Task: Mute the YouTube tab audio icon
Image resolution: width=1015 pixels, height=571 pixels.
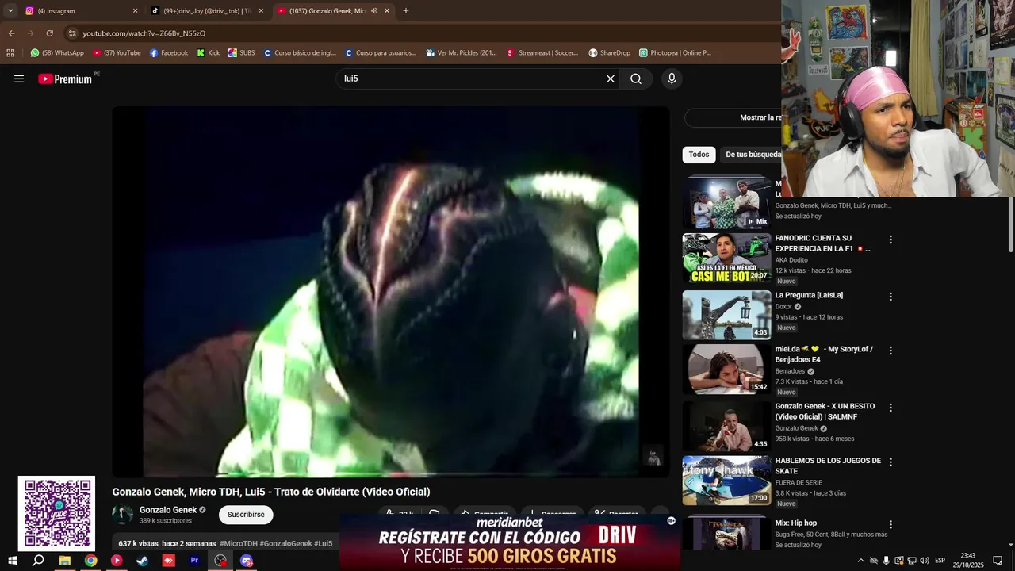Action: click(x=373, y=11)
